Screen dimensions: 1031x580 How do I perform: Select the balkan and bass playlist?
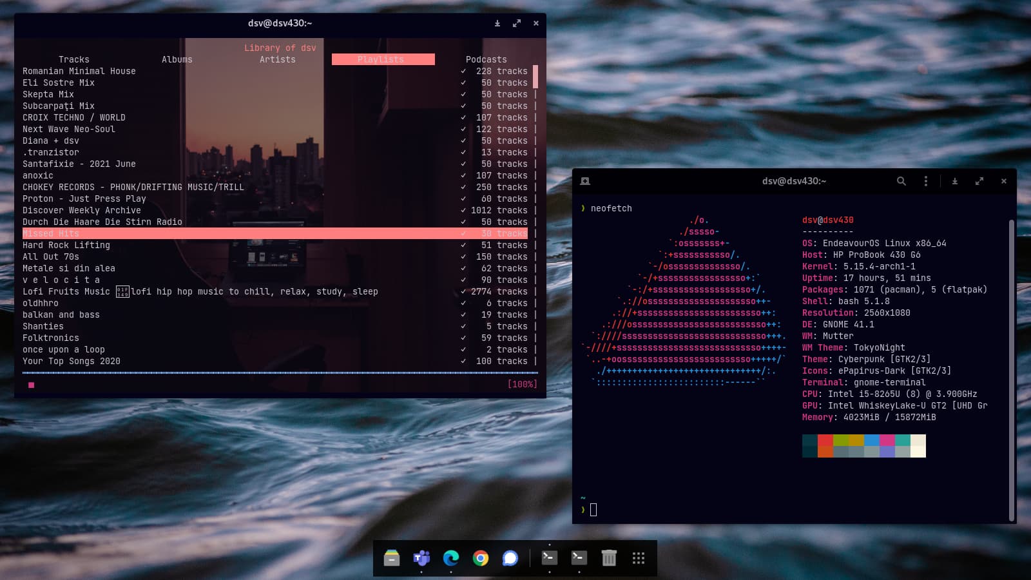[x=275, y=314]
